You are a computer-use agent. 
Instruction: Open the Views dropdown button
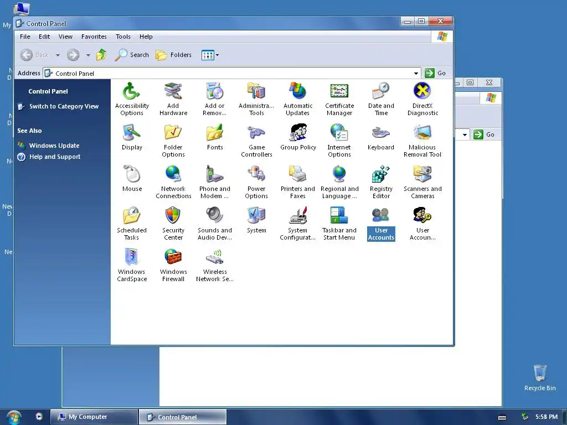210,55
